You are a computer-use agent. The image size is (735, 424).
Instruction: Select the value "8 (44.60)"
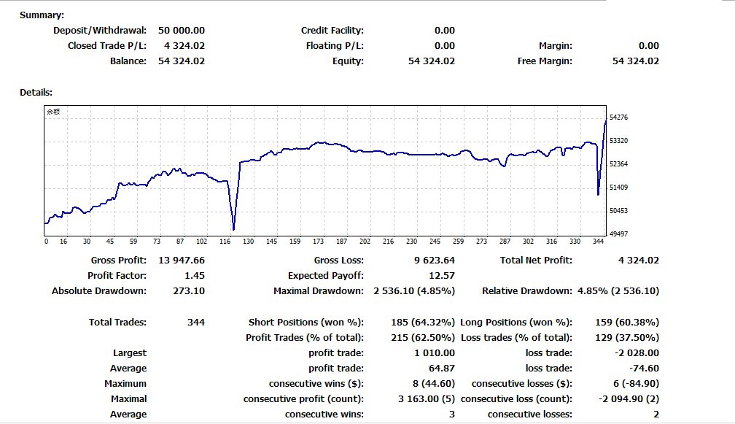pyautogui.click(x=434, y=384)
